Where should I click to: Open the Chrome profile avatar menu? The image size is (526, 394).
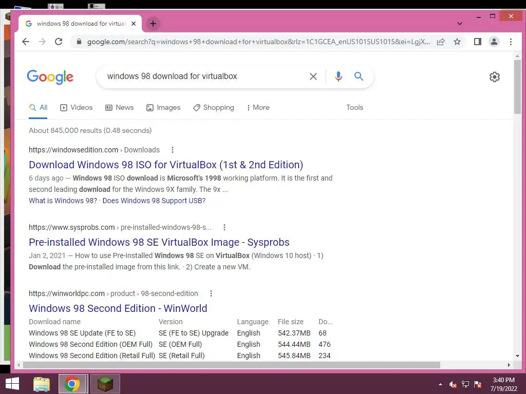[x=494, y=42]
